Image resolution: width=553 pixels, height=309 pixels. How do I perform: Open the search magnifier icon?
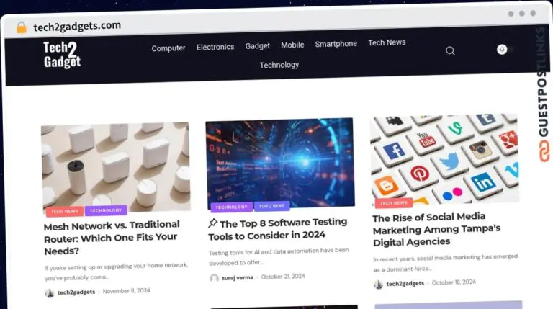click(450, 51)
